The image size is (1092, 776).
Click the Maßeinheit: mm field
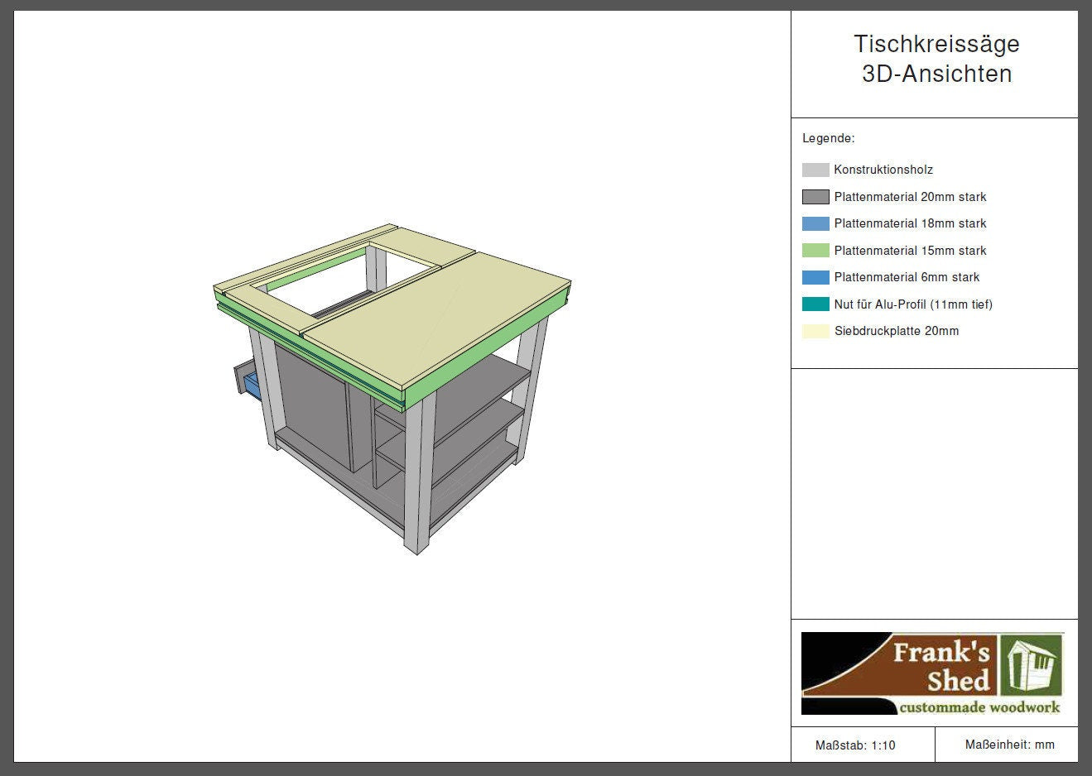(x=1009, y=745)
